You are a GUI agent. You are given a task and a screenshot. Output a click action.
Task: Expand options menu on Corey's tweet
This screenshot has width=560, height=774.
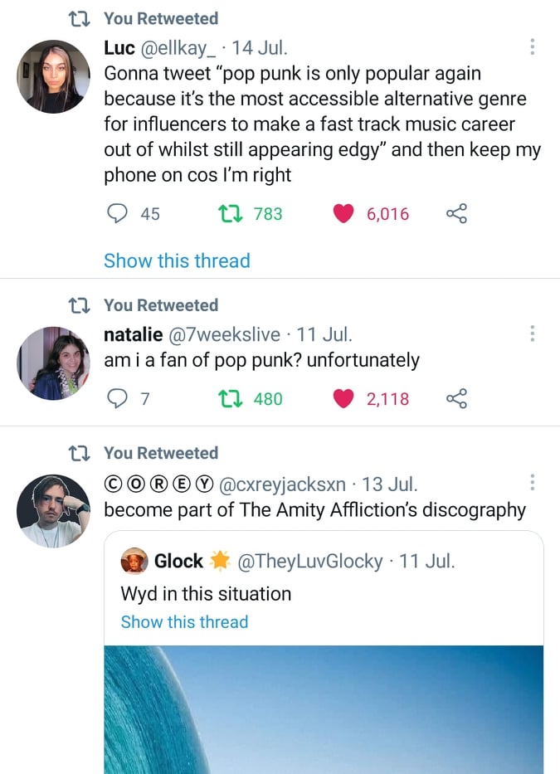point(532,482)
